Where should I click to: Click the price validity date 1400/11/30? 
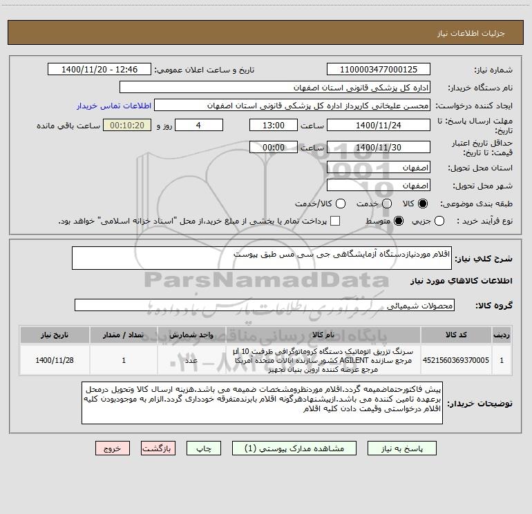click(x=379, y=147)
